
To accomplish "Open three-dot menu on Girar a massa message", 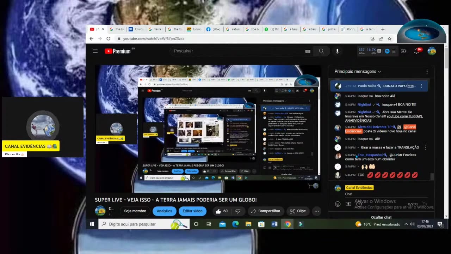I will pos(426,147).
